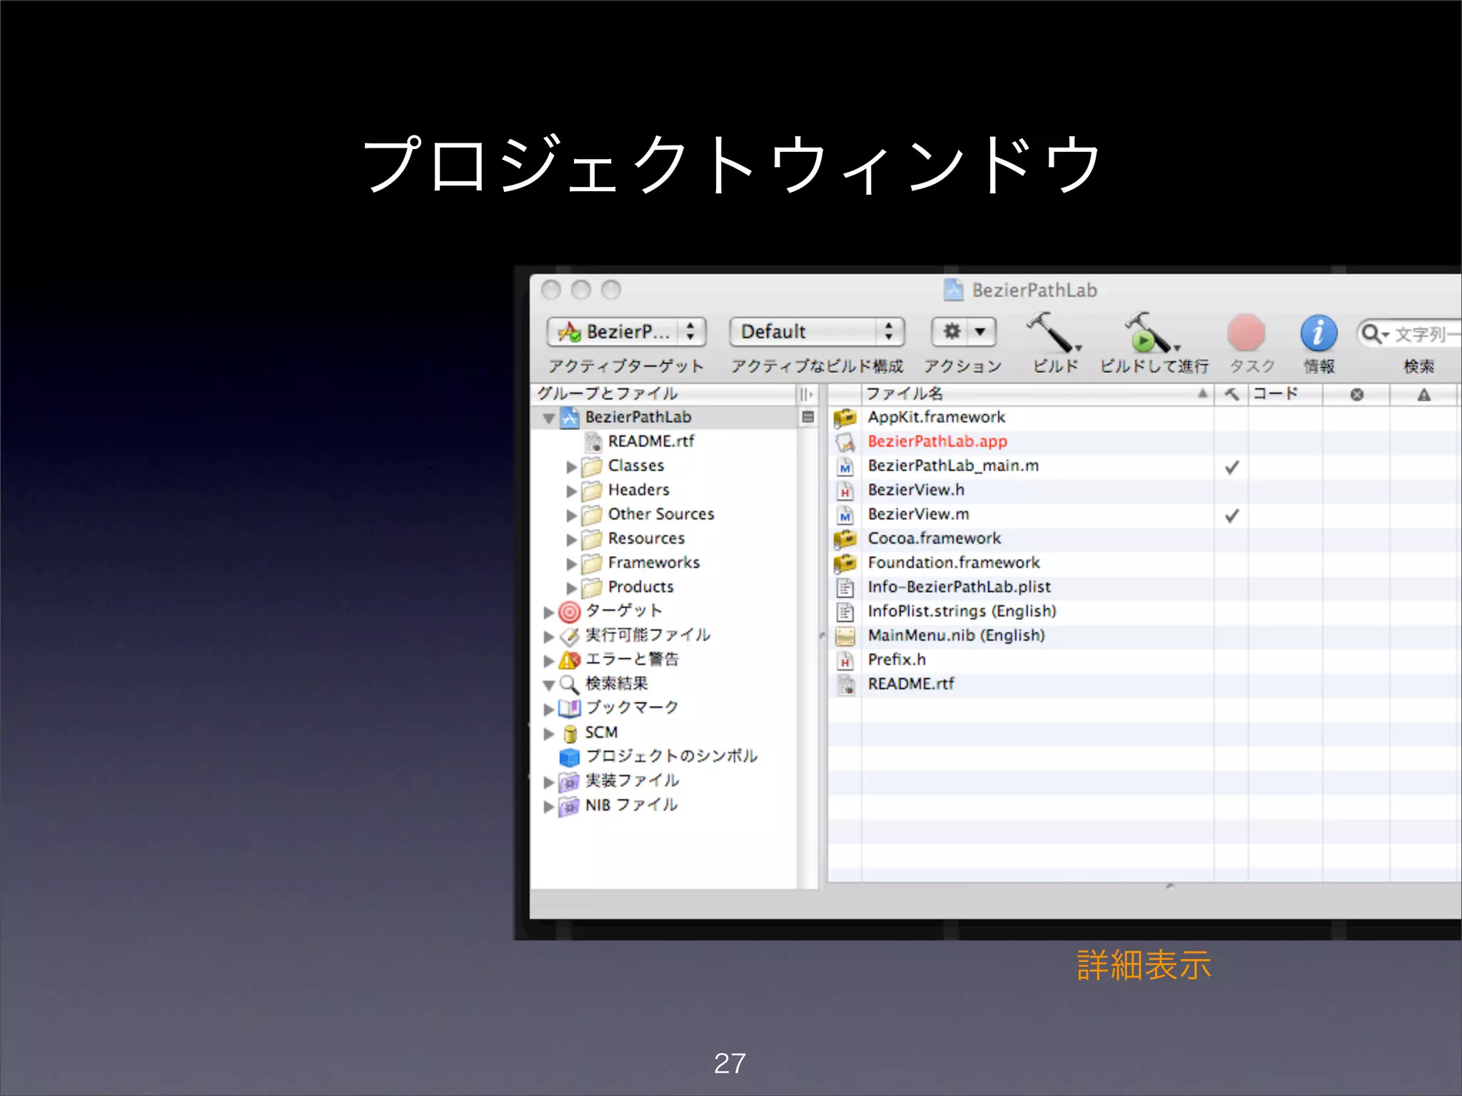Click the グループとファイル column header

coord(663,394)
